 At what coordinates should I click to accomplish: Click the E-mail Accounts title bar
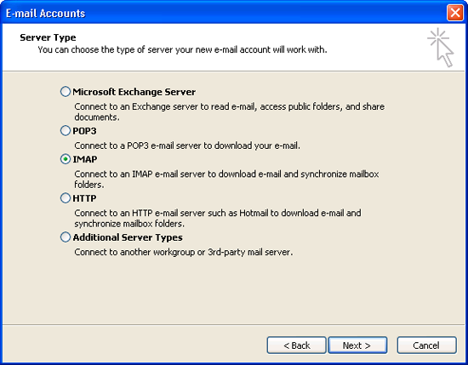pos(224,13)
